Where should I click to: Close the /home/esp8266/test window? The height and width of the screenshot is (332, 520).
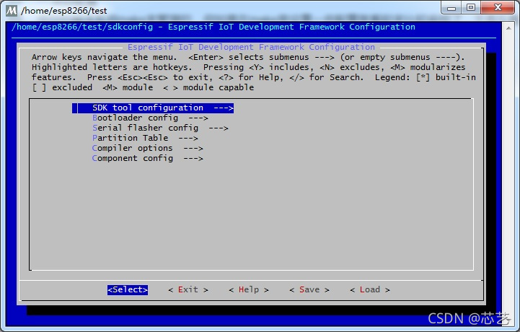pyautogui.click(x=498, y=8)
